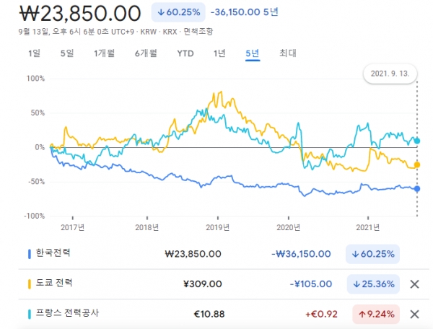The height and width of the screenshot is (329, 433).
Task: Click the teal endpoint dot on chart
Action: (417, 141)
